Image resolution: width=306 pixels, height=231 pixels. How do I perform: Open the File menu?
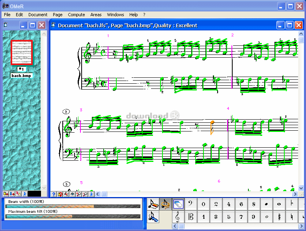click(7, 15)
